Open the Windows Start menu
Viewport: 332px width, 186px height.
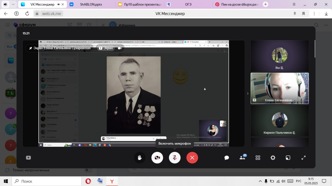pos(6,181)
